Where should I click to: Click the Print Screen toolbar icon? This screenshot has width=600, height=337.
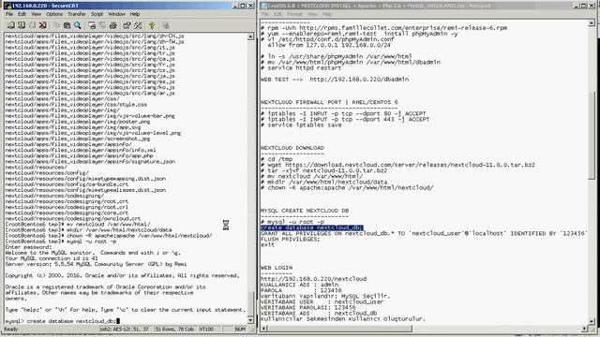tap(92, 25)
